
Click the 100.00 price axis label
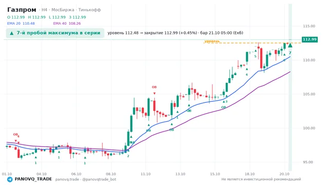click(x=309, y=128)
